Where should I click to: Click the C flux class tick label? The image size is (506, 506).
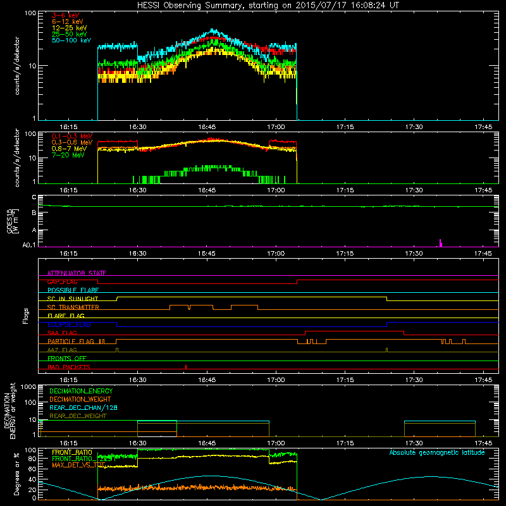34,197
